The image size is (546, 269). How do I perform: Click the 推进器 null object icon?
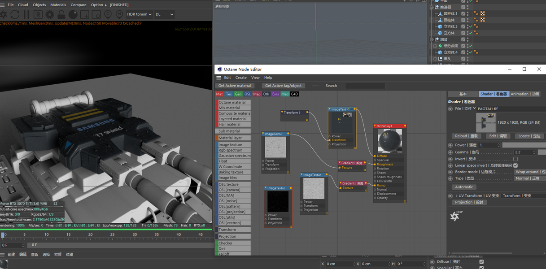coord(436,7)
